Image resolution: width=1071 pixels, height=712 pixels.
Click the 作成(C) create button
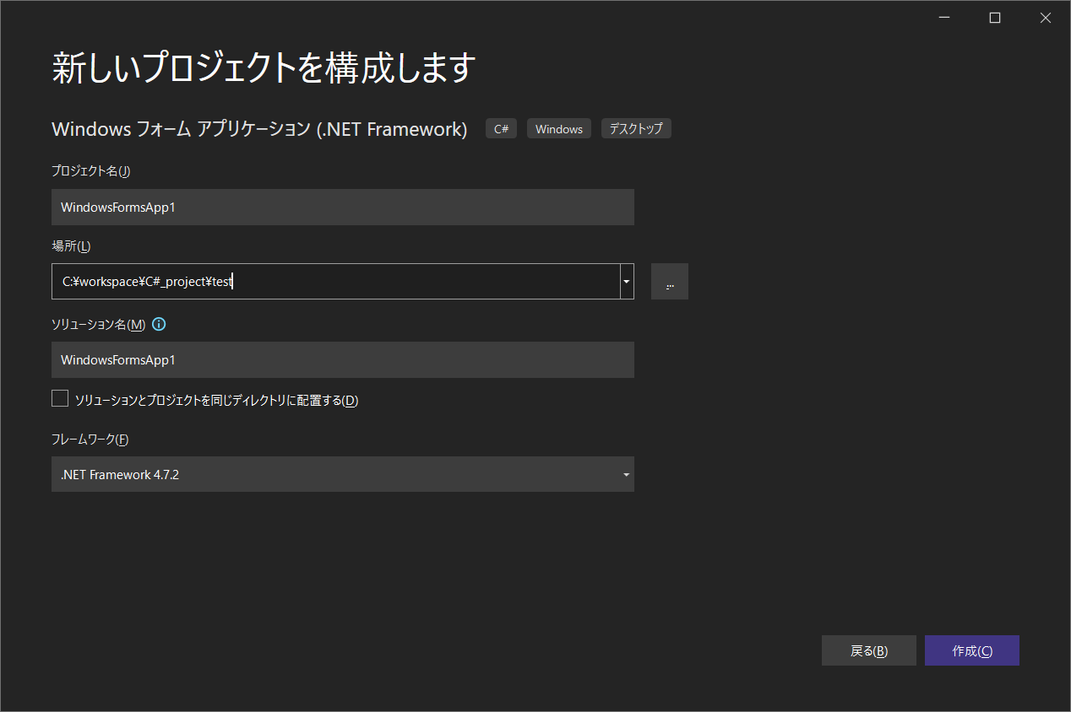[x=972, y=650]
